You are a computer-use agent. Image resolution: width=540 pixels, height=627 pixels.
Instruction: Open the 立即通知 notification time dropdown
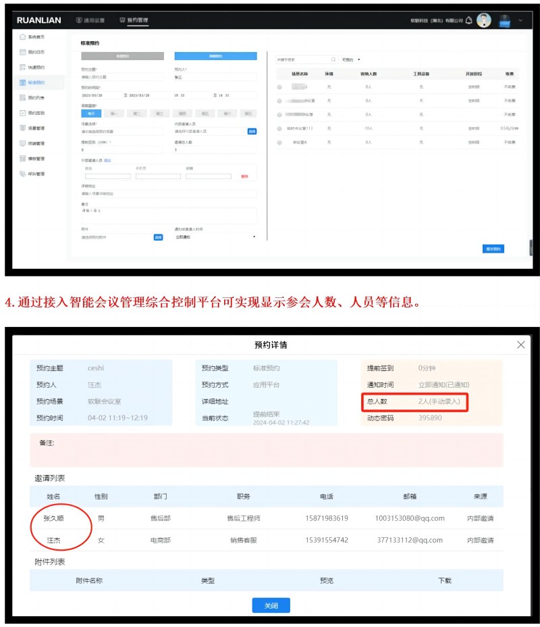pos(215,237)
